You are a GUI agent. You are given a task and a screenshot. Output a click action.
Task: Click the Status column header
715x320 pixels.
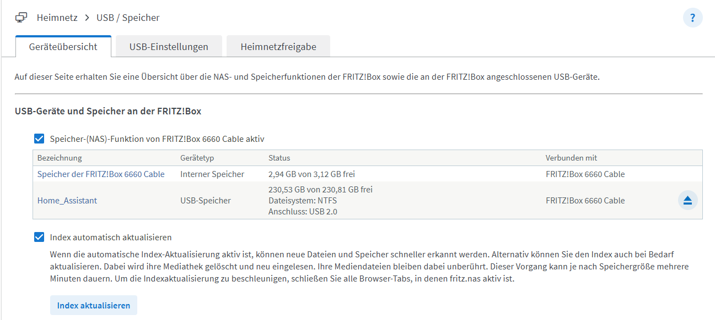pyautogui.click(x=279, y=158)
